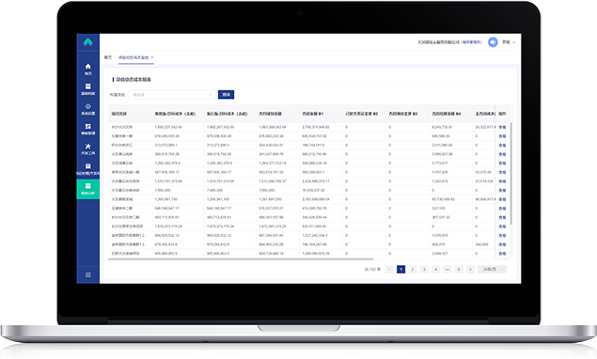This screenshot has width=597, height=359.
Task: Go to page 2 in pagination
Action: [413, 269]
